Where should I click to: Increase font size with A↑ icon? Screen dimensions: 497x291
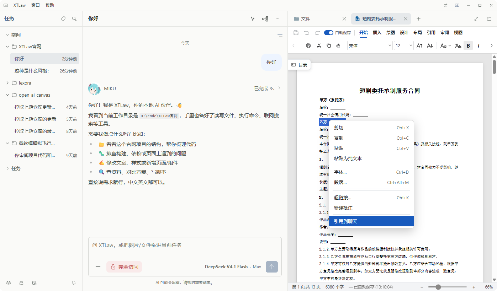pyautogui.click(x=420, y=45)
